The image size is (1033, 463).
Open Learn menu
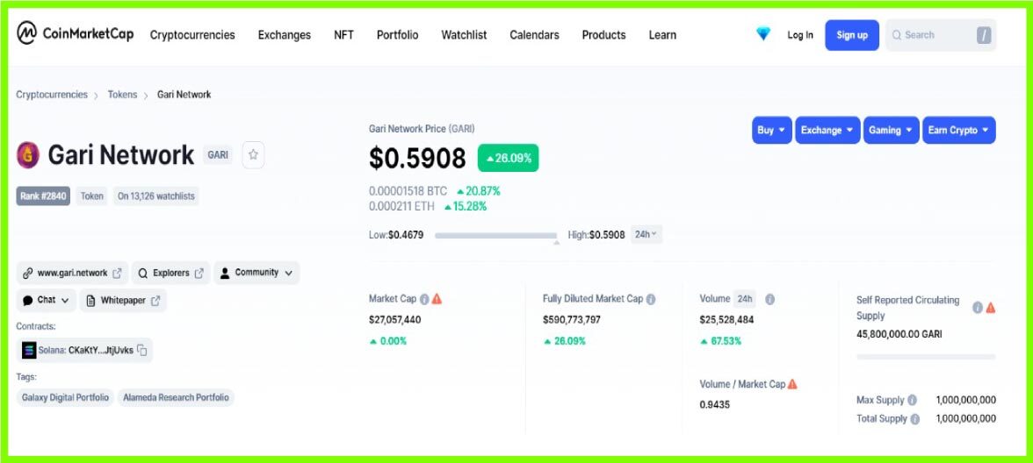[x=662, y=35]
